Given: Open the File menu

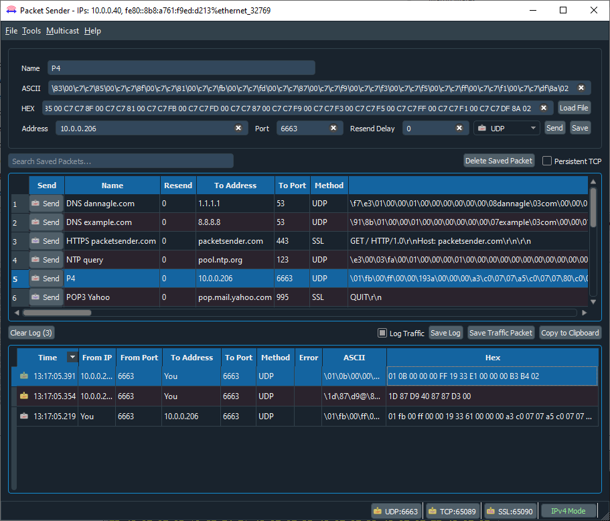Looking at the screenshot, I should (x=11, y=31).
